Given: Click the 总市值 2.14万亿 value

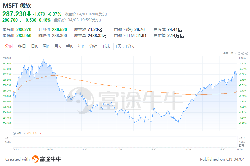Looking at the screenshot, I should (x=176, y=36).
